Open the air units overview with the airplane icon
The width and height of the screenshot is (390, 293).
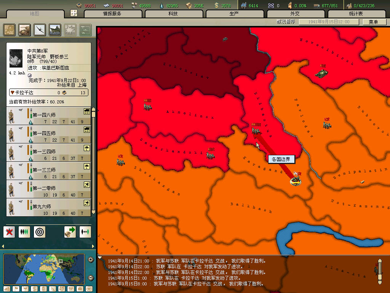click(x=40, y=30)
